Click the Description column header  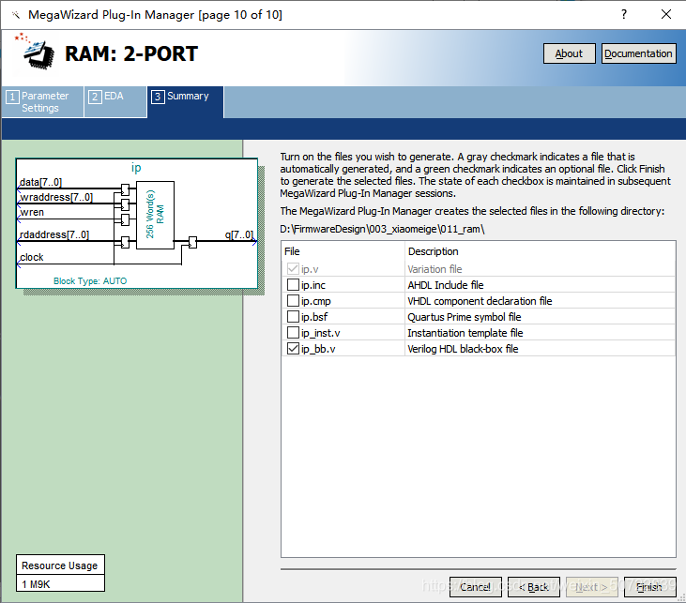pyautogui.click(x=434, y=251)
